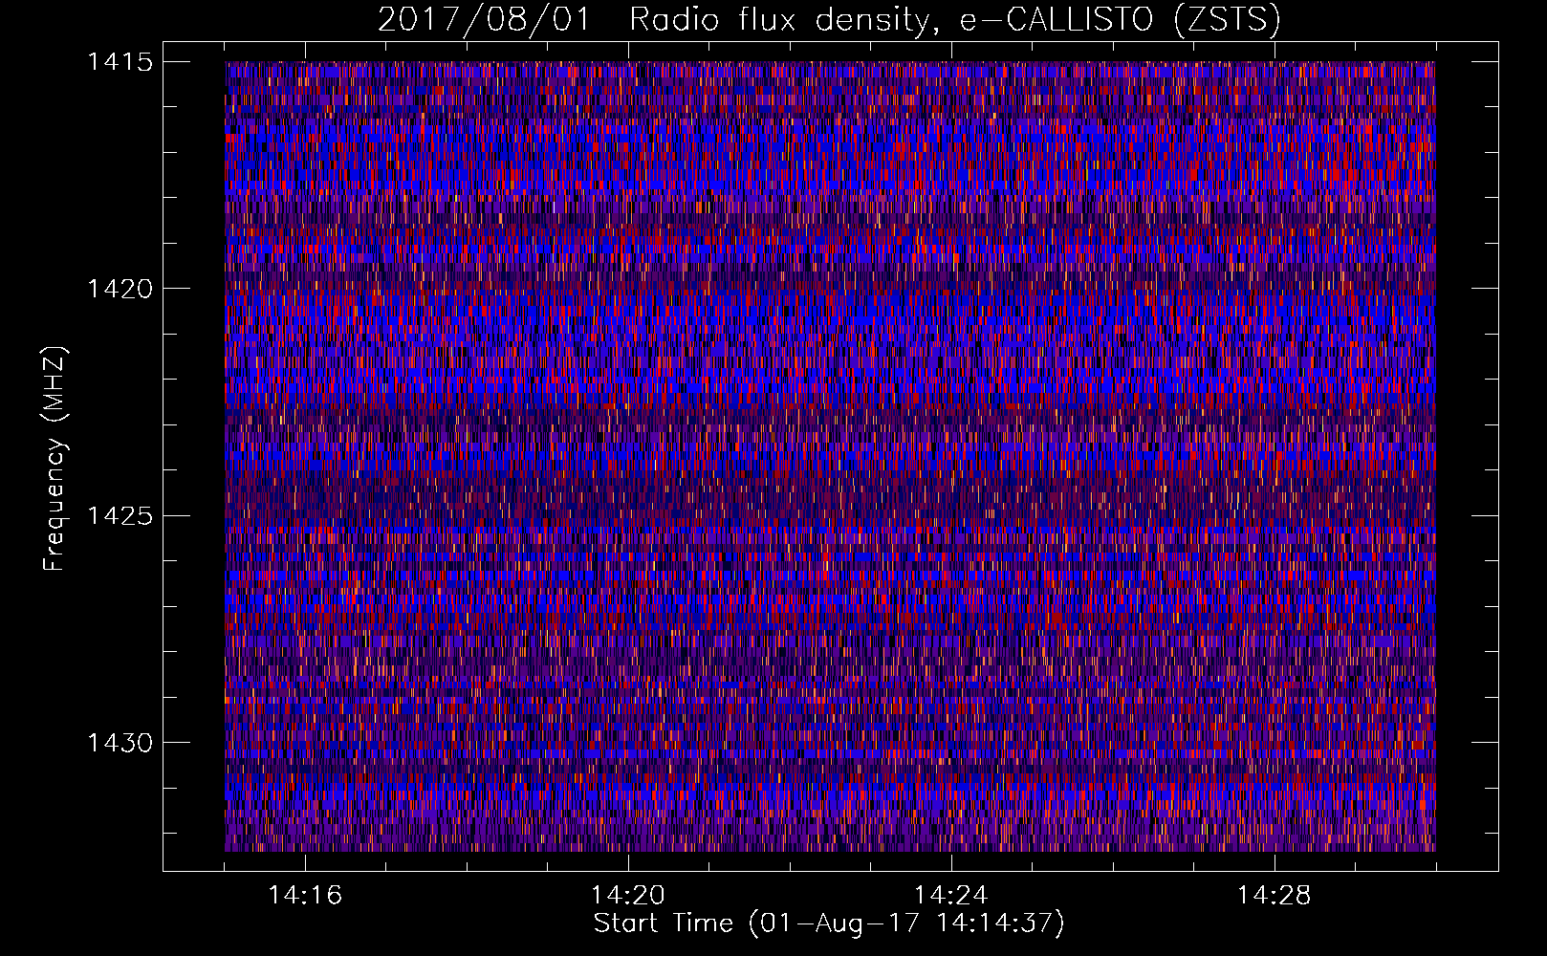Image resolution: width=1547 pixels, height=956 pixels.
Task: Click the 14:16 time axis label
Action: click(x=305, y=895)
